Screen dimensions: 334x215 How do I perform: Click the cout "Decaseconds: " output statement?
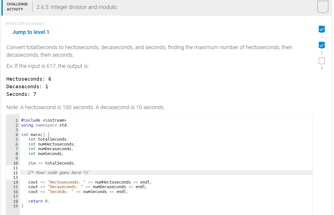tap(88, 187)
